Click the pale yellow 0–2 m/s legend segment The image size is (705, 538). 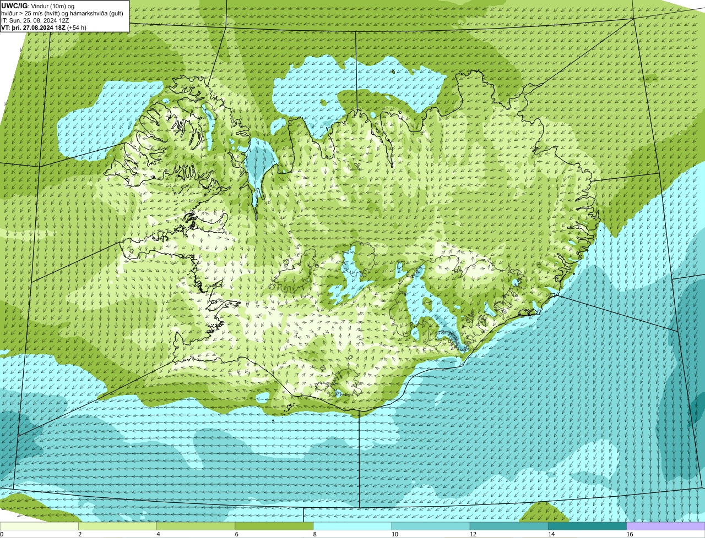(x=40, y=526)
